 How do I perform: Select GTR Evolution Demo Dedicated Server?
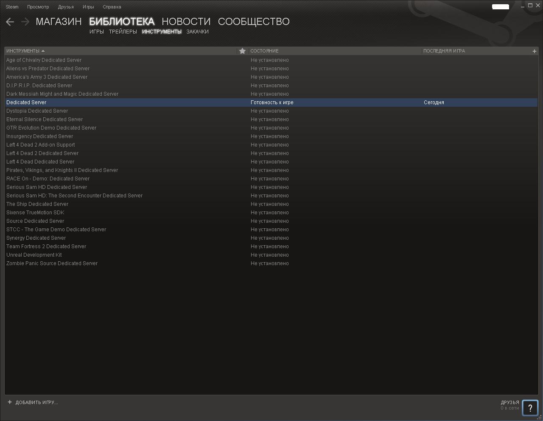coord(271,128)
